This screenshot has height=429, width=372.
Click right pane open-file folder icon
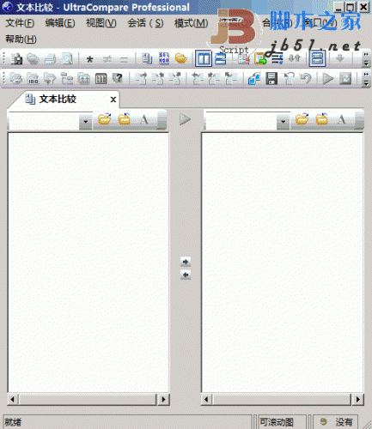[302, 119]
